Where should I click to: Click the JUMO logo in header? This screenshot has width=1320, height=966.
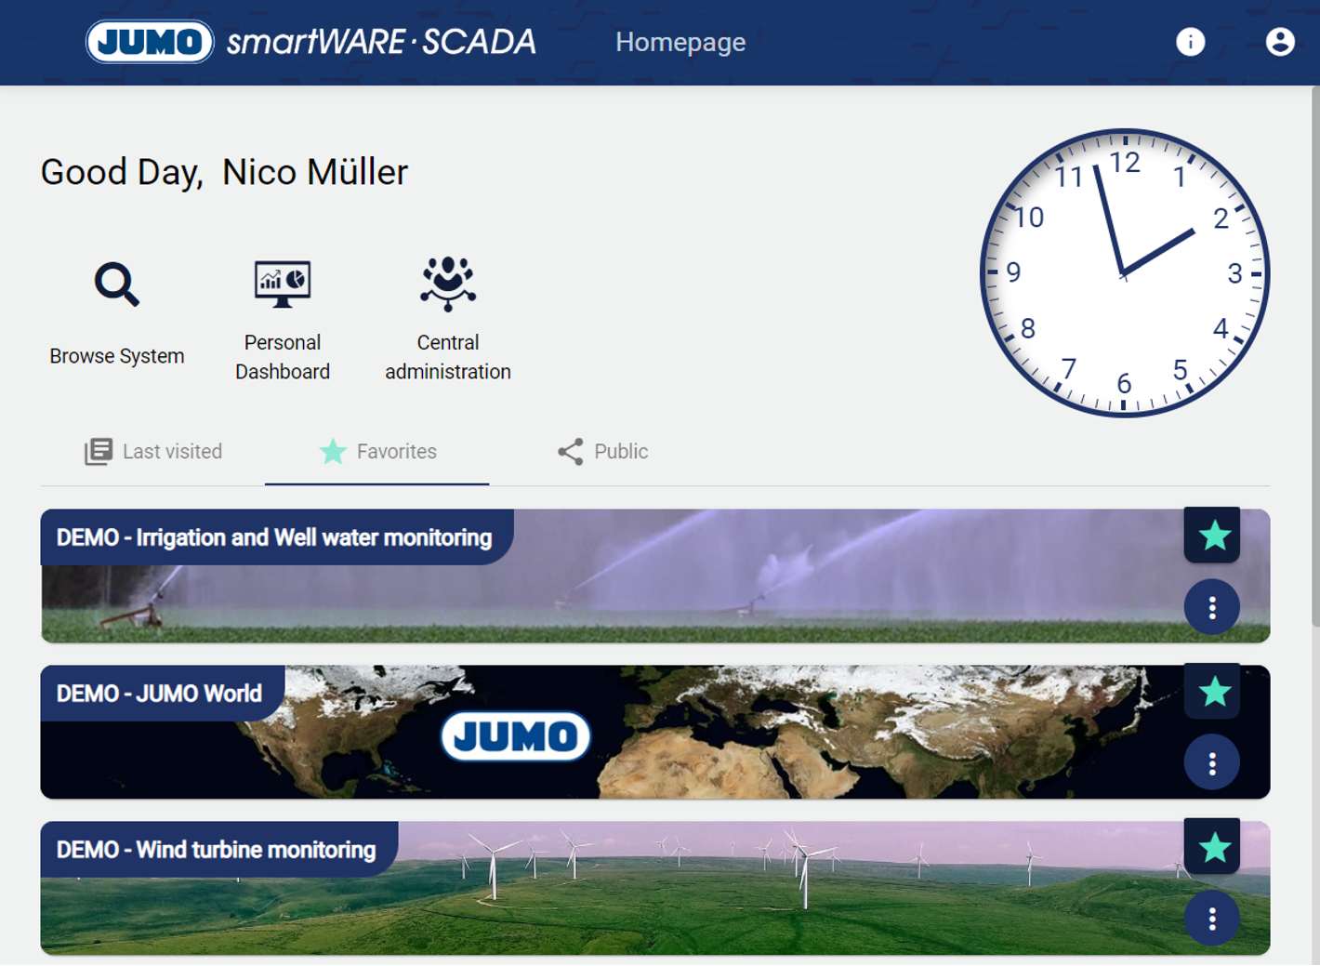(150, 42)
